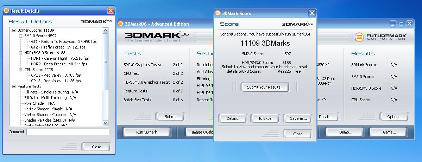Click the 3DMark Score dialog title icon
This screenshot has width=422, height=162.
(x=218, y=13)
